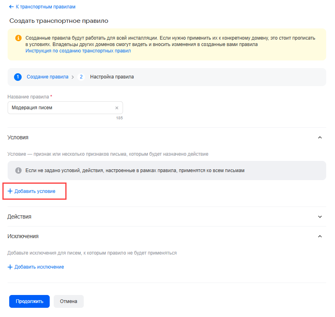Viewport: 335px width, 317px height.
Task: Click the back arrow icon at top
Action: 11,7
